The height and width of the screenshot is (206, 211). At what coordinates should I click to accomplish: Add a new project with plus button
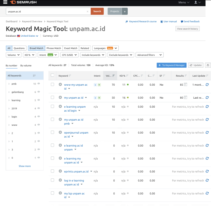(125, 12)
